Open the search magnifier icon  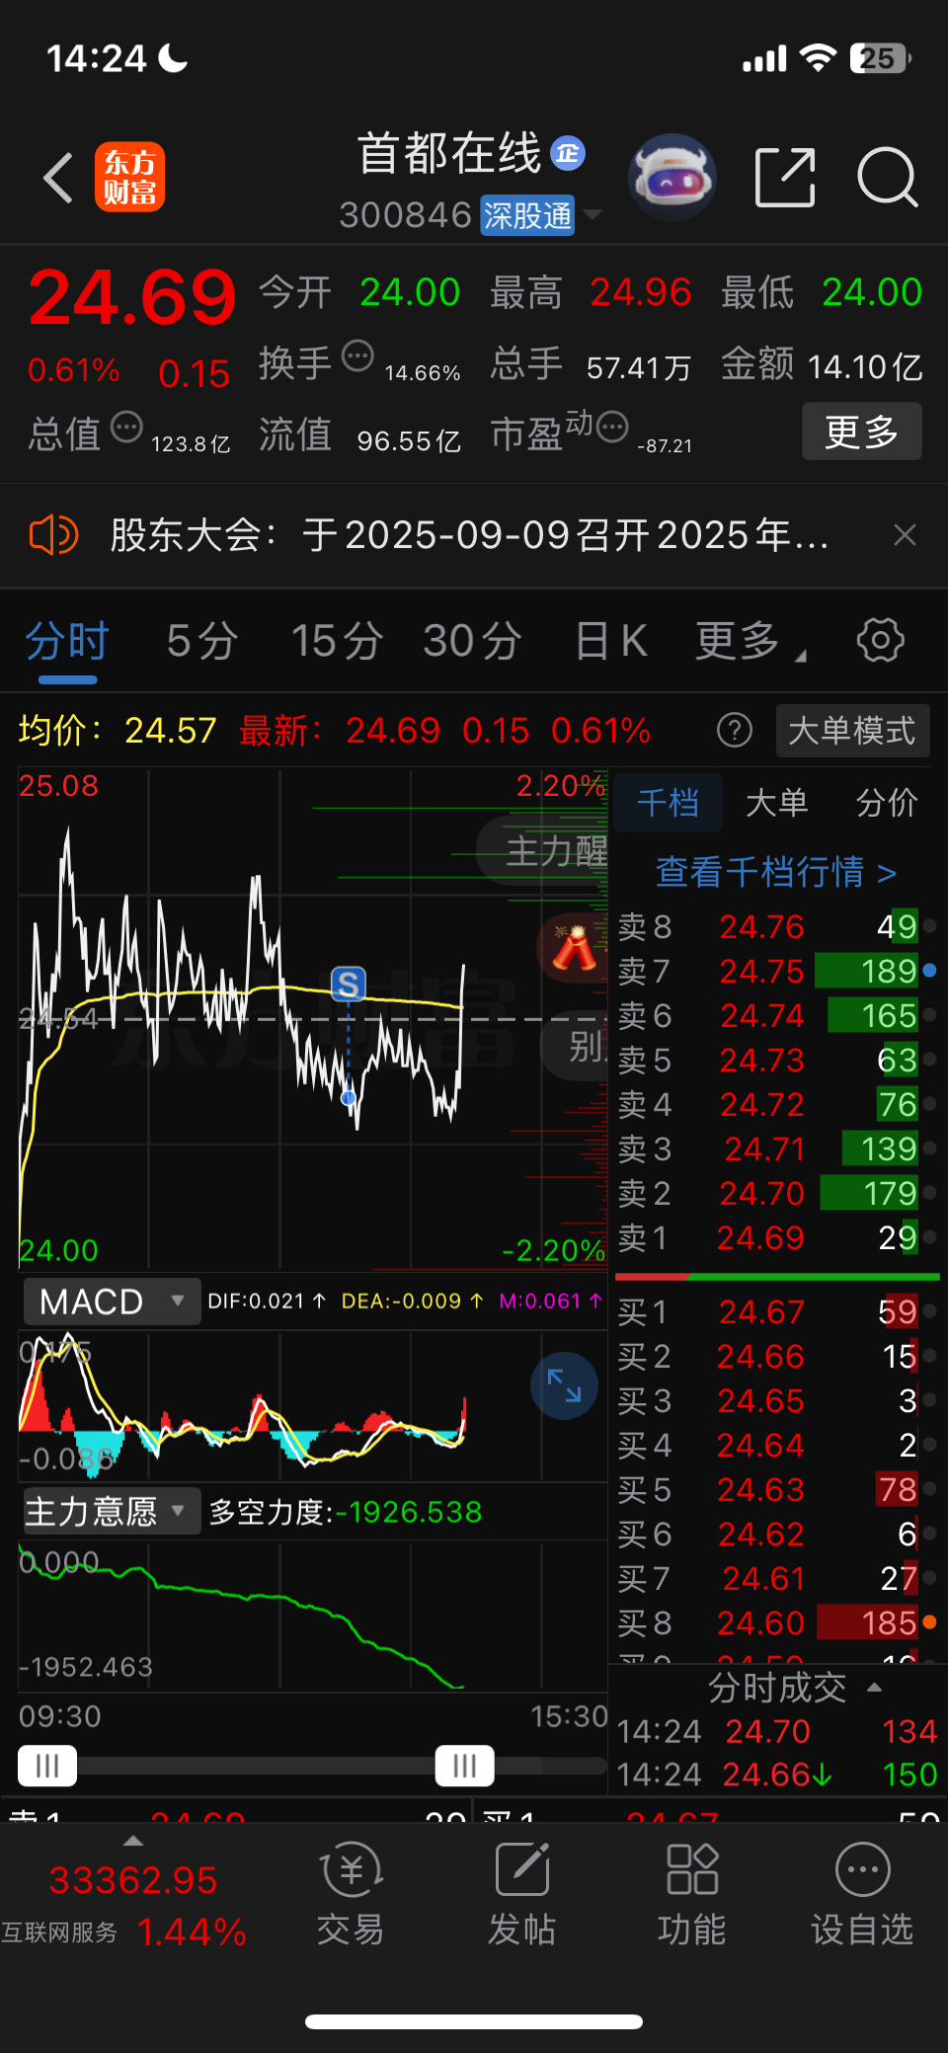coord(888,178)
